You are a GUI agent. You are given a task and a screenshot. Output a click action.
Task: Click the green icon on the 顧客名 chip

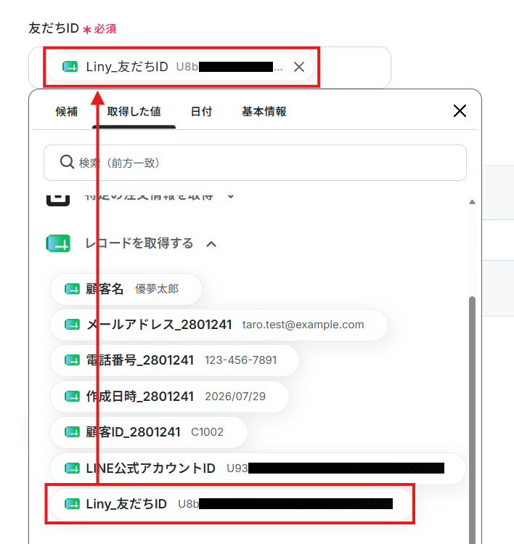click(72, 288)
